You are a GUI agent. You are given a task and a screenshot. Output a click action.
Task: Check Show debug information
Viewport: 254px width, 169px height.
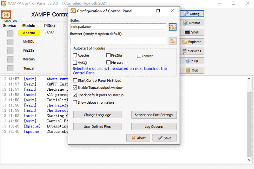75,102
